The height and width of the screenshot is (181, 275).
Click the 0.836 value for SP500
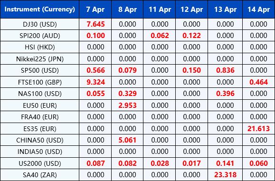coord(225,70)
